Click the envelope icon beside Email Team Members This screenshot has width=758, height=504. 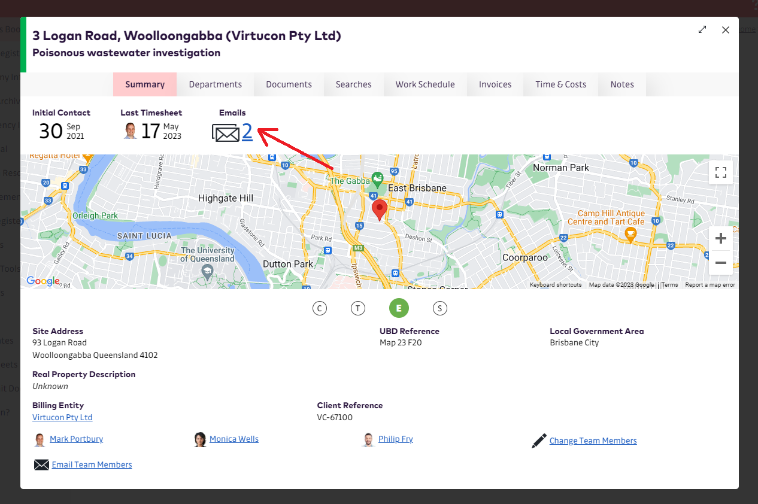tap(41, 465)
